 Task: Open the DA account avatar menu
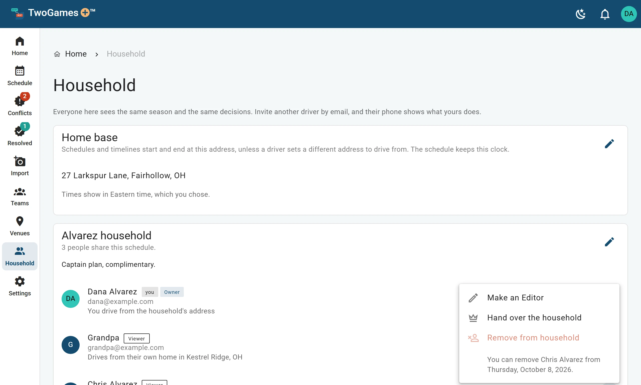pos(628,14)
